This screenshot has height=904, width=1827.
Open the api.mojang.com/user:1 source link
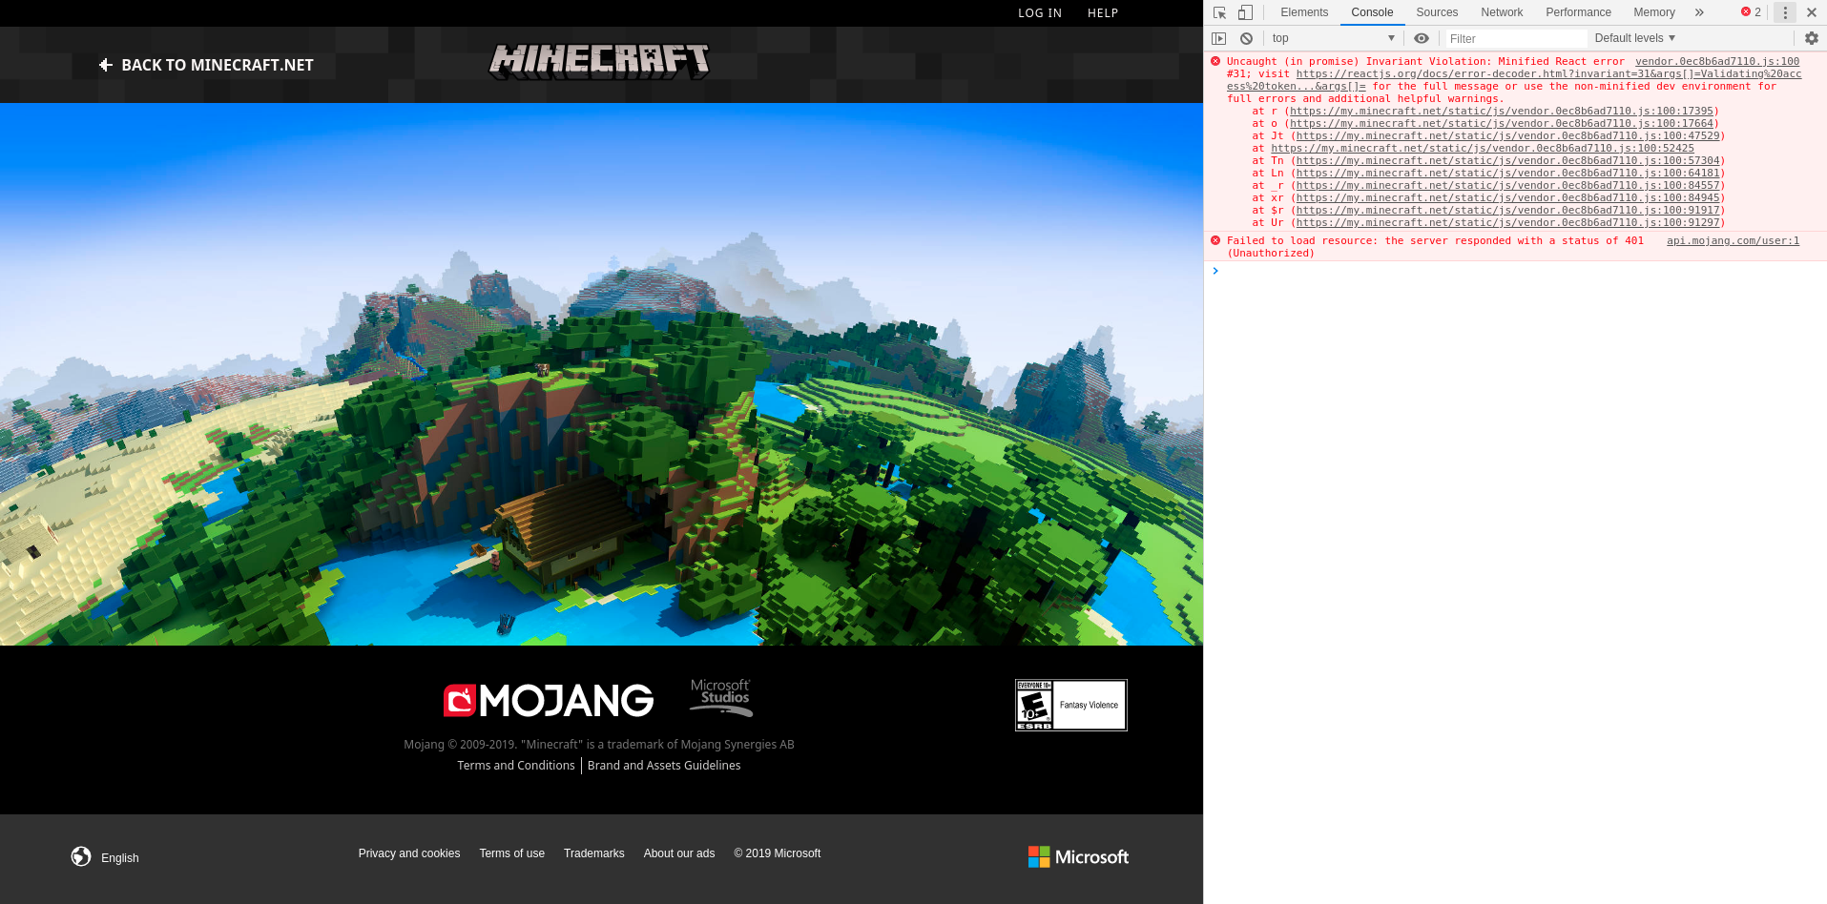[1733, 241]
